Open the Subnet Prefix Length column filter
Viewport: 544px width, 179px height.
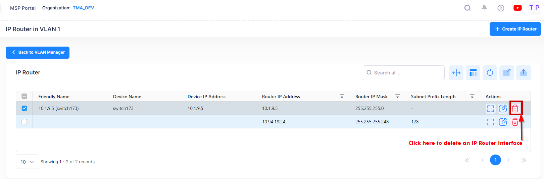pyautogui.click(x=472, y=96)
